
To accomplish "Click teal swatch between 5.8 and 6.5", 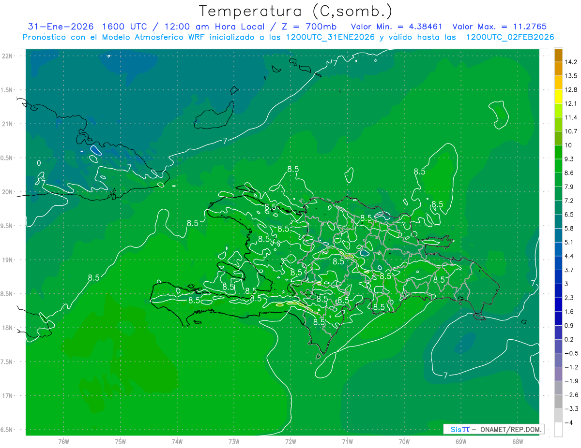I will tap(558, 221).
